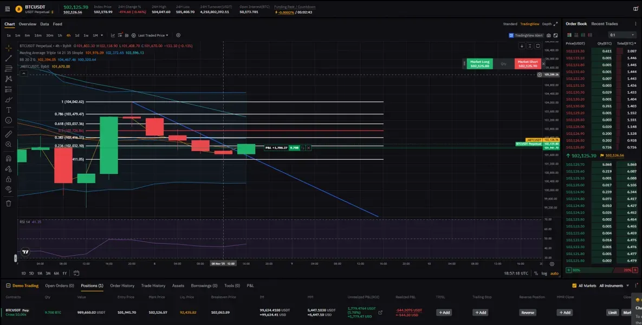Image resolution: width=642 pixels, height=325 pixels.
Task: Click the Qty field in quick order panel
Action: click(x=504, y=64)
